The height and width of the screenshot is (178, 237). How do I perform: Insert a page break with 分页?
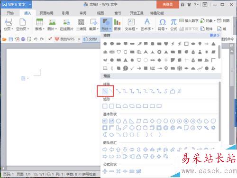tap(9, 25)
